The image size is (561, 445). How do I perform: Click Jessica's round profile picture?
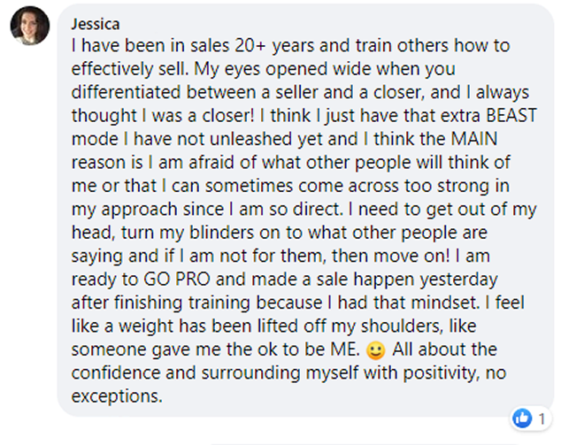[x=30, y=26]
